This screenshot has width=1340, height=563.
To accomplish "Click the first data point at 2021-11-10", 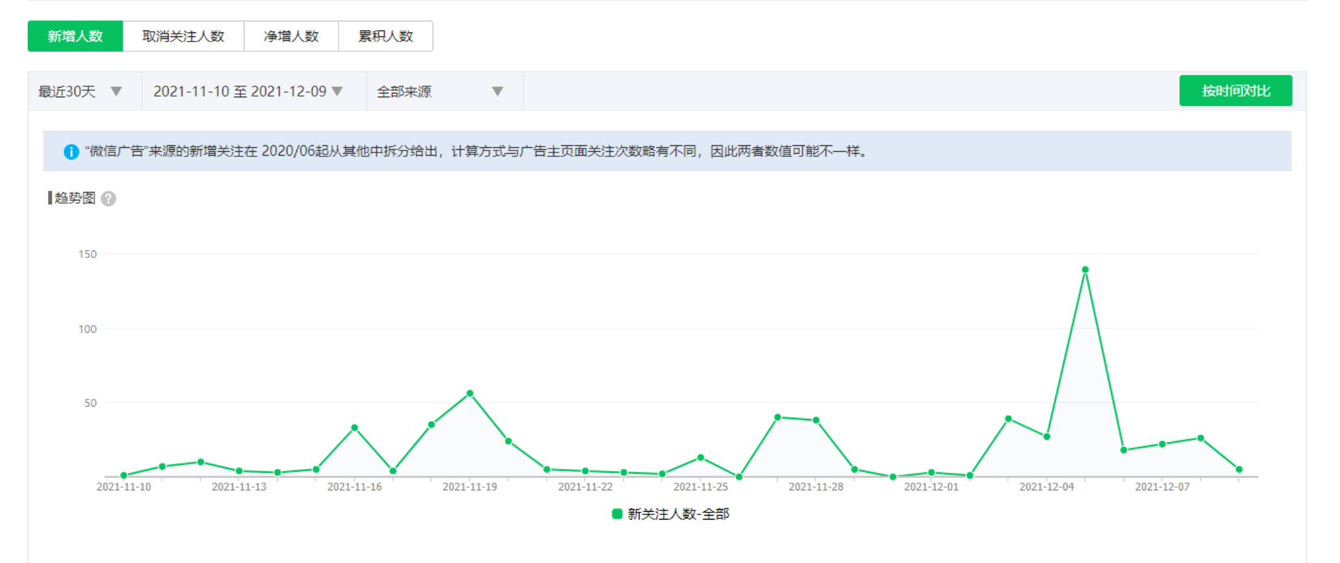I will [x=124, y=475].
